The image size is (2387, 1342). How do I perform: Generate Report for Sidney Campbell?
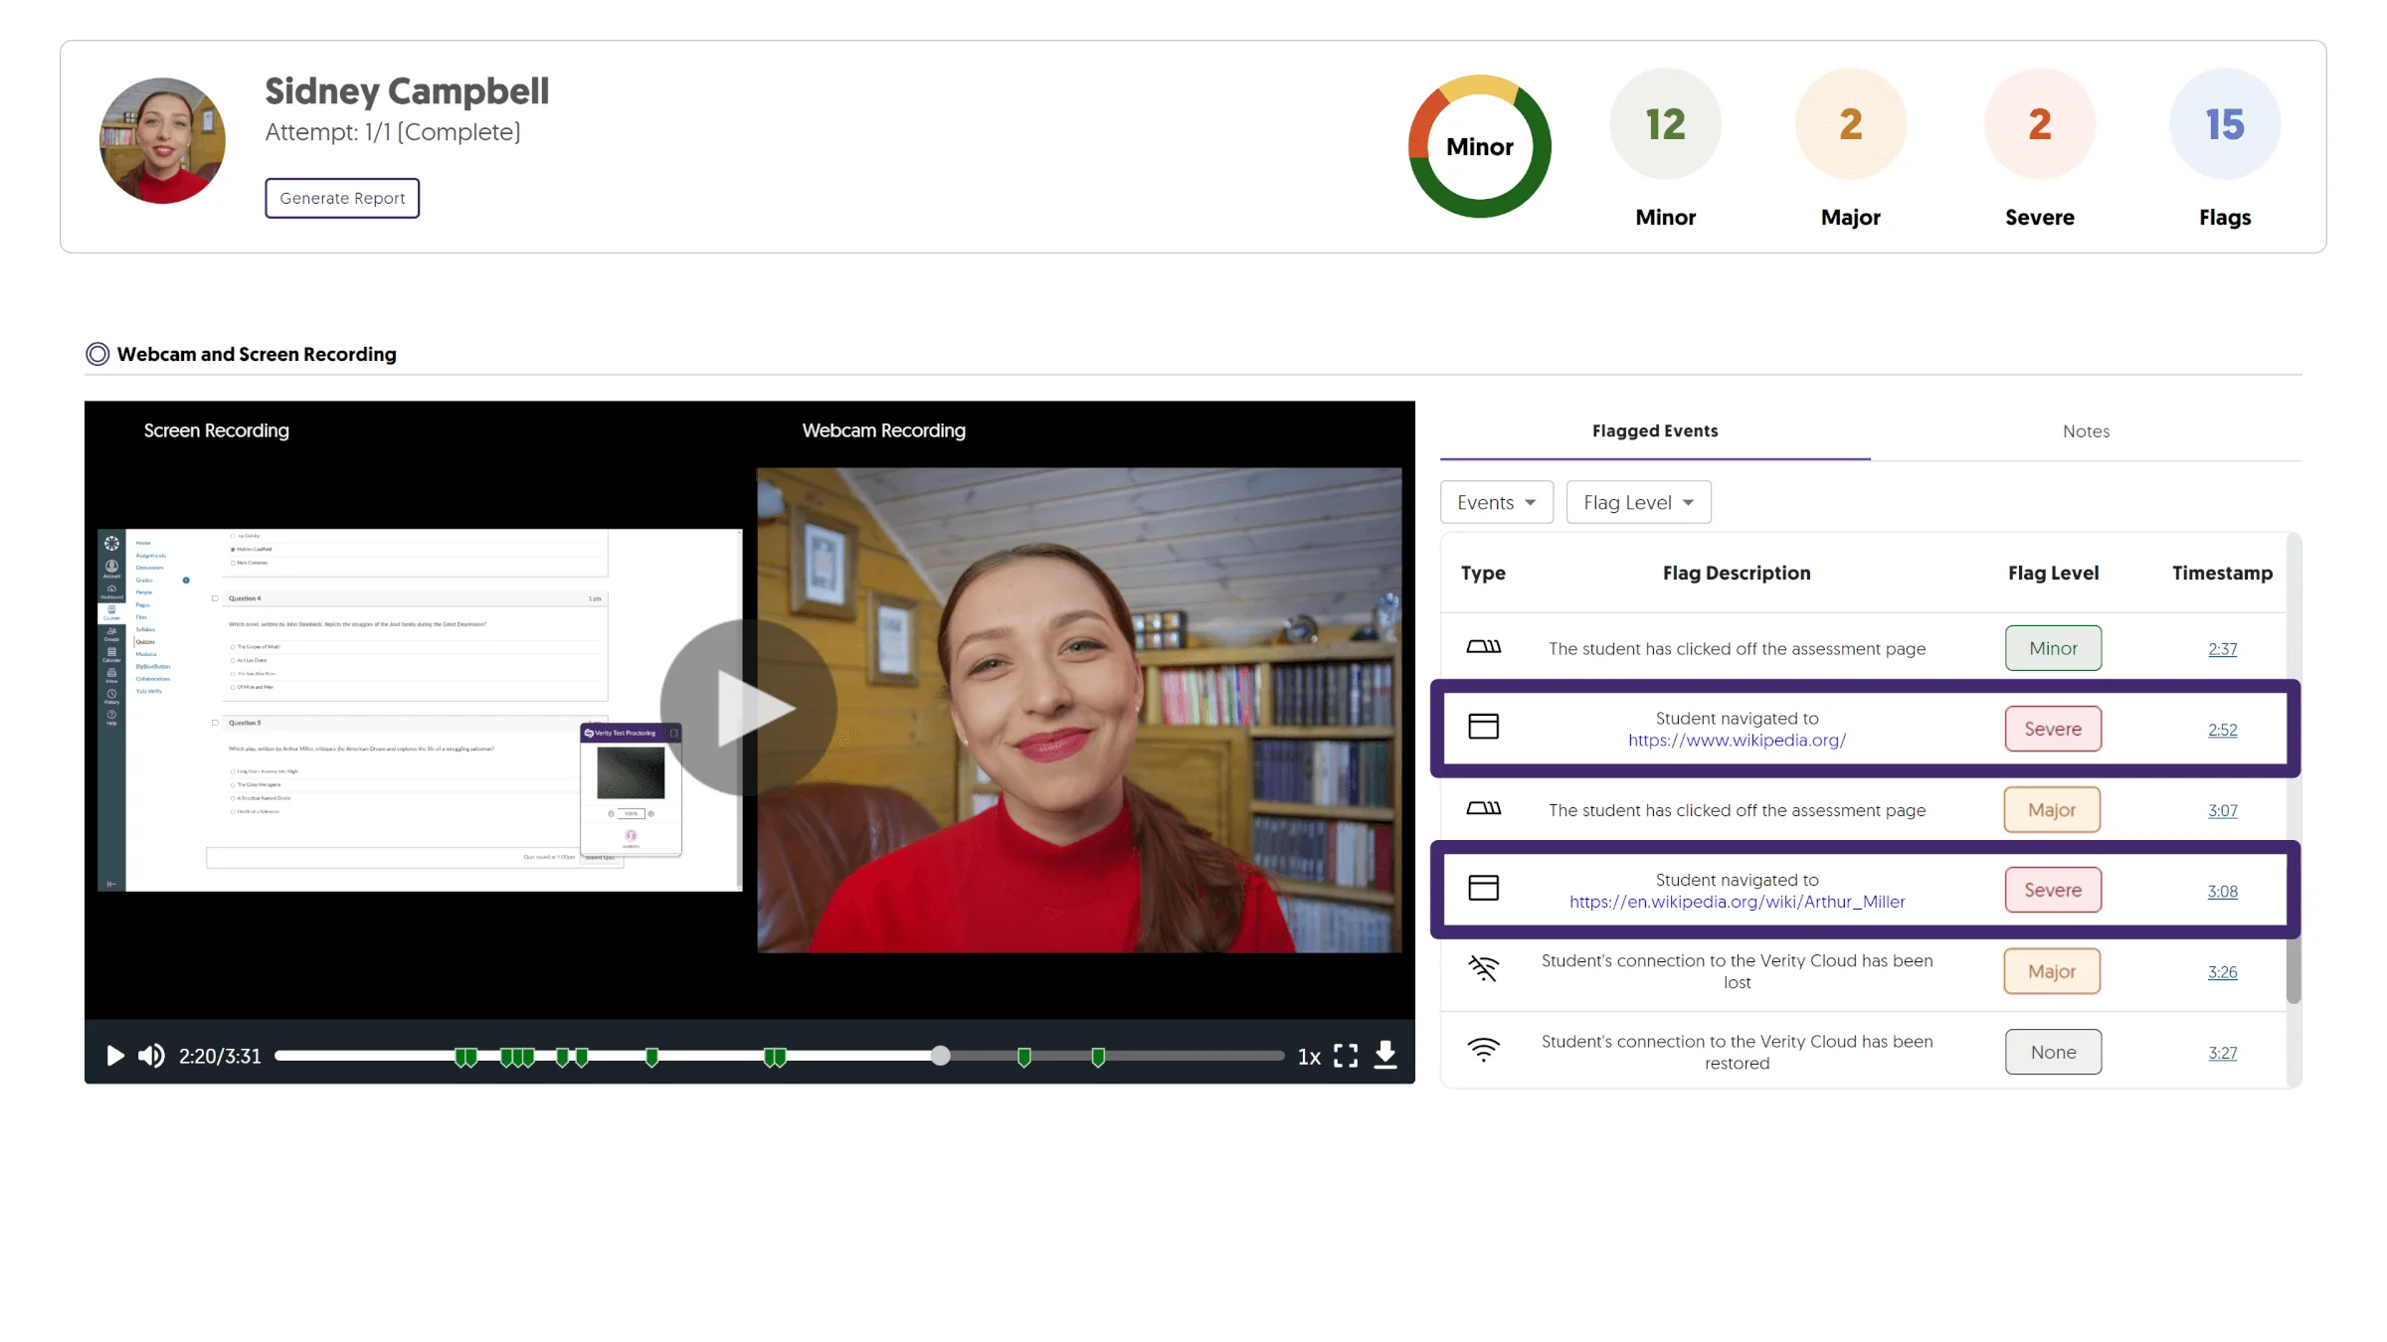tap(342, 198)
